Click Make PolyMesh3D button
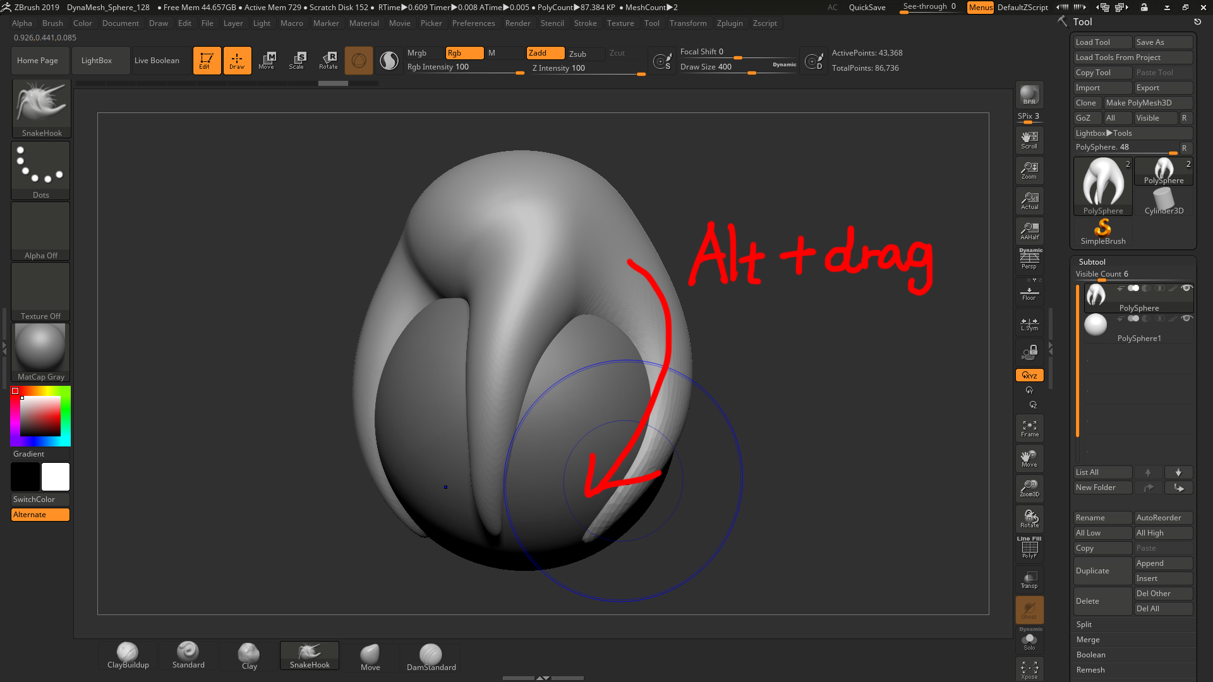Viewport: 1213px width, 682px height. (x=1148, y=103)
